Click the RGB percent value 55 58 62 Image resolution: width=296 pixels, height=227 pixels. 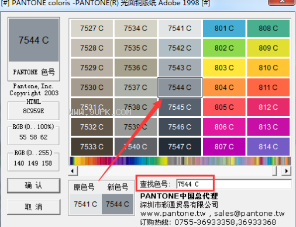33,137
